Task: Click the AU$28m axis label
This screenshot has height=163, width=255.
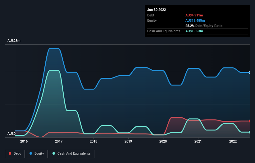Action: point(14,41)
